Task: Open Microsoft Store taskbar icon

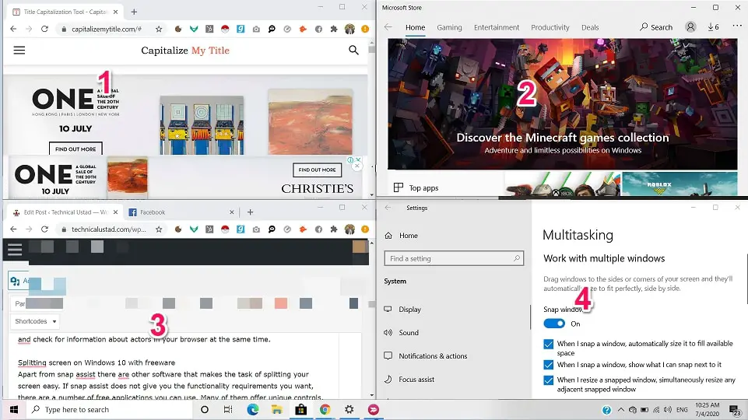Action: [x=301, y=410]
